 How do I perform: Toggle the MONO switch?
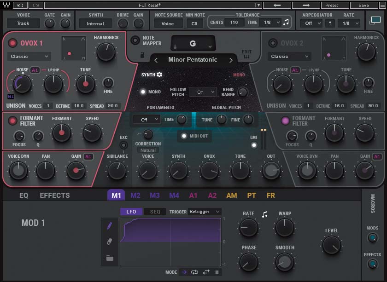pyautogui.click(x=143, y=92)
